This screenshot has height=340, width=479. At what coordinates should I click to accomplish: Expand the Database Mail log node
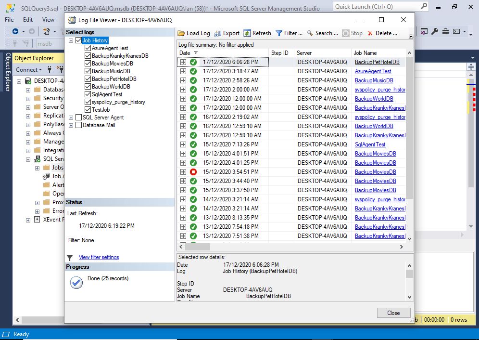[x=71, y=125]
